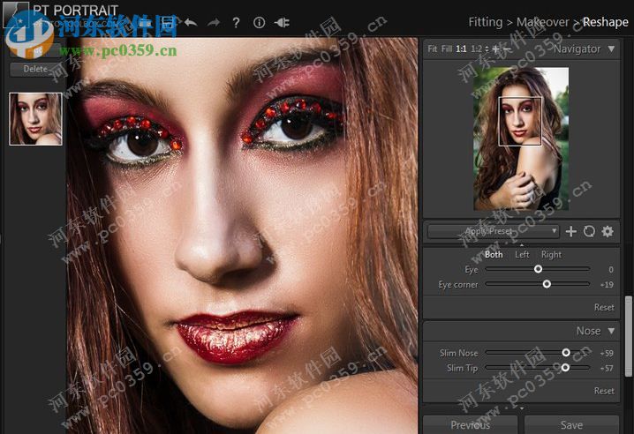Click the Slim Nose slider handle

point(566,353)
